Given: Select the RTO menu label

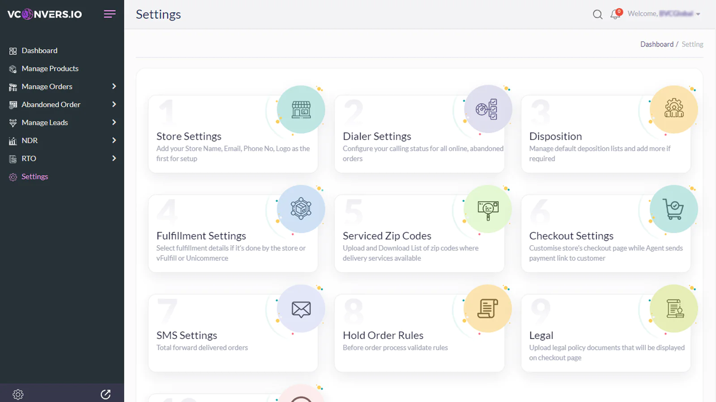Looking at the screenshot, I should point(29,159).
